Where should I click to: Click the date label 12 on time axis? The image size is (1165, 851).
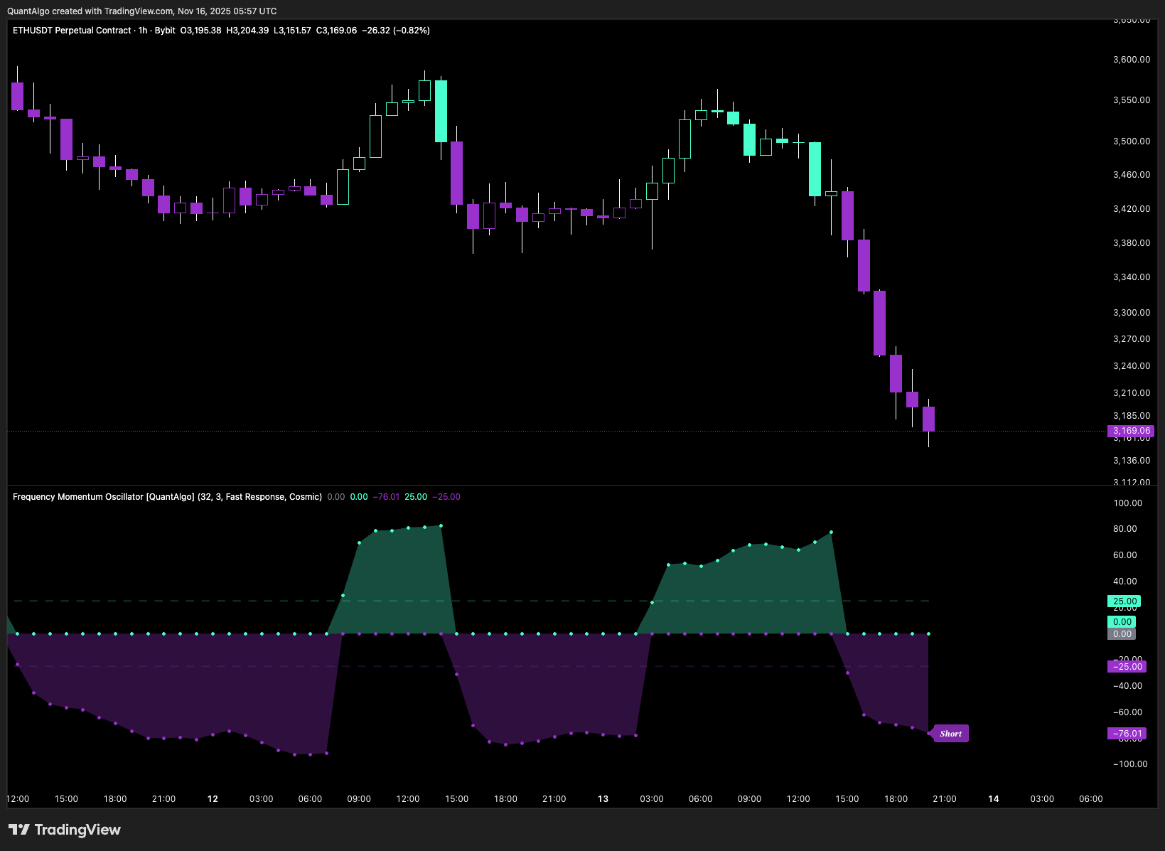(x=213, y=799)
